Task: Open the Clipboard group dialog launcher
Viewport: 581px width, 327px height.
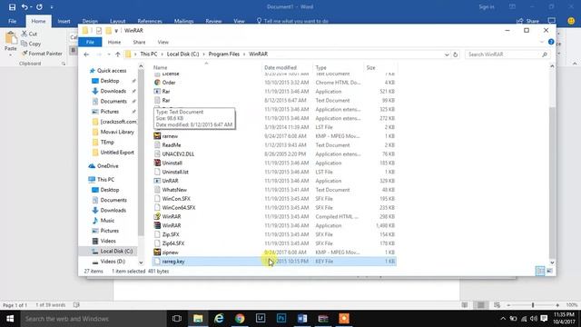Action: pos(64,64)
